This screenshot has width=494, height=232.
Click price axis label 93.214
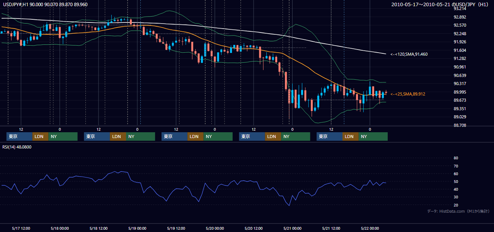(460, 9)
